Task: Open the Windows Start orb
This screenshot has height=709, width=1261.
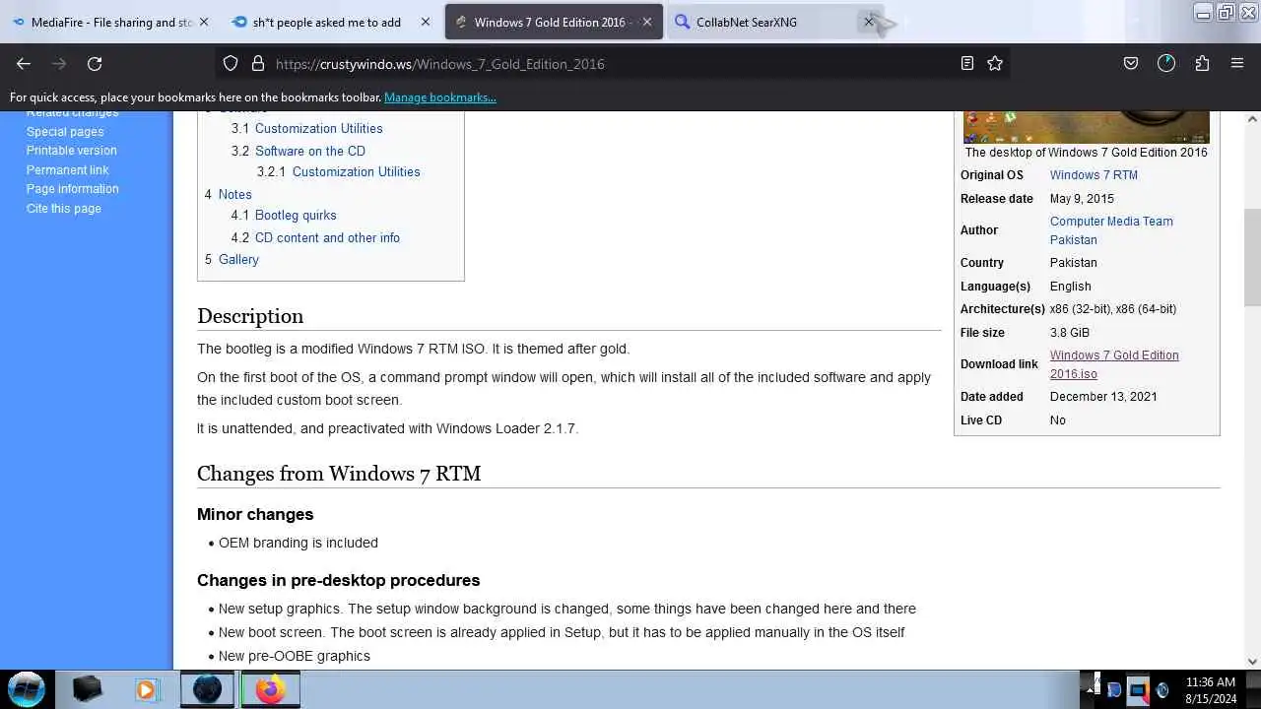Action: coord(27,689)
